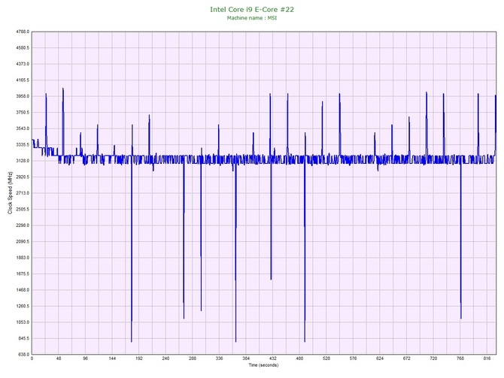Click the "Time (seconds)" horizontal axis title
This screenshot has height=378, width=504.
pyautogui.click(x=263, y=365)
